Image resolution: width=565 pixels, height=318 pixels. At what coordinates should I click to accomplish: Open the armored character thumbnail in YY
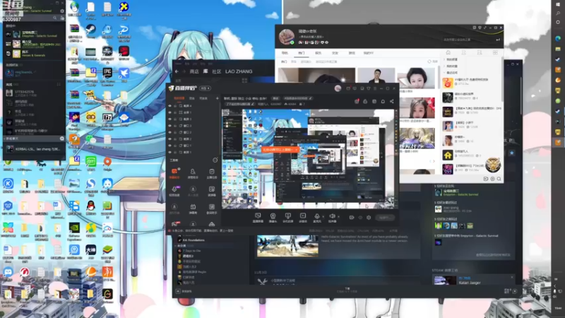pyautogui.click(x=417, y=138)
